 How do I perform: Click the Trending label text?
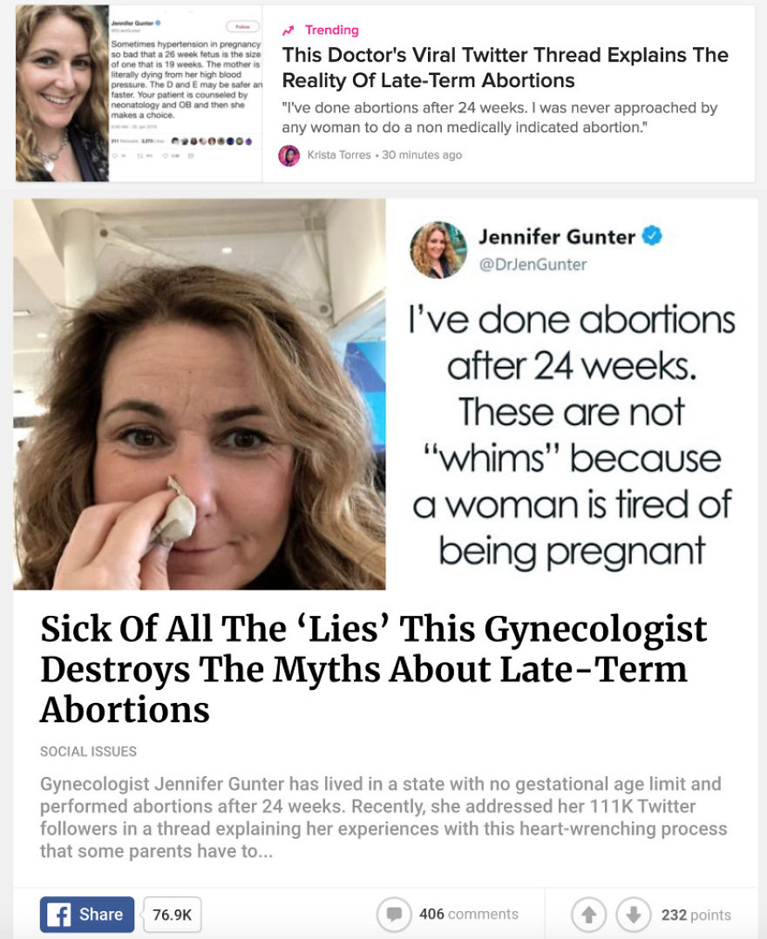(x=332, y=30)
